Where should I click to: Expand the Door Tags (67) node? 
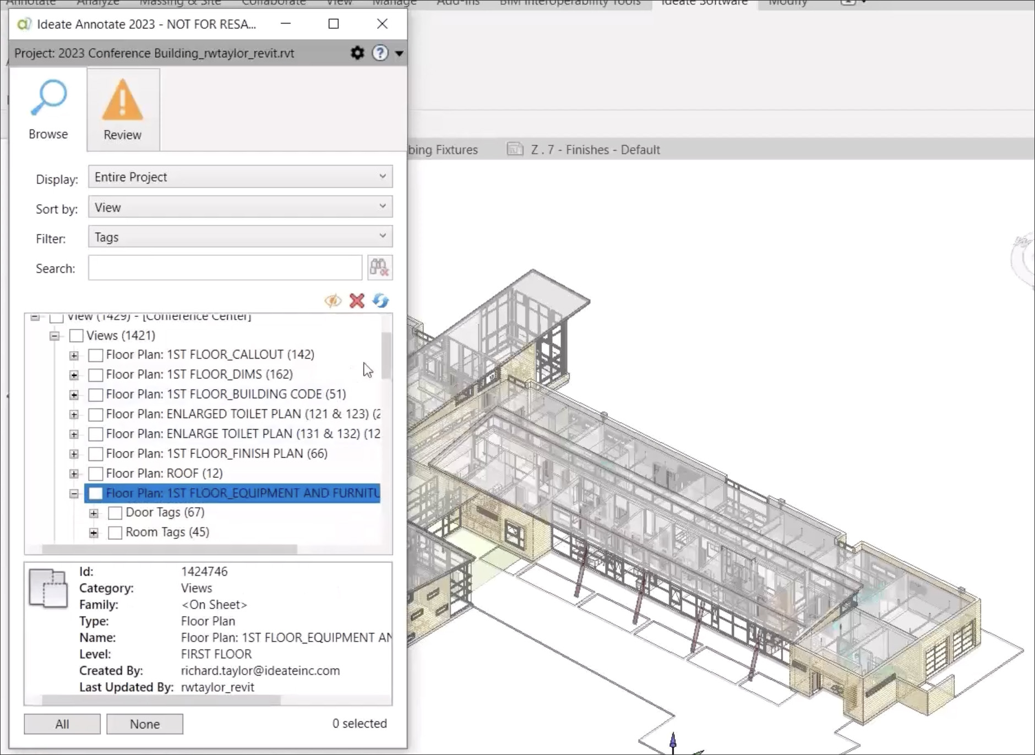94,513
